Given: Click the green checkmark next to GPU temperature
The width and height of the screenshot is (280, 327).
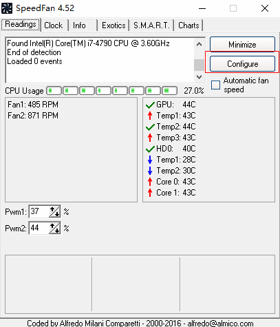Looking at the screenshot, I should click(150, 105).
